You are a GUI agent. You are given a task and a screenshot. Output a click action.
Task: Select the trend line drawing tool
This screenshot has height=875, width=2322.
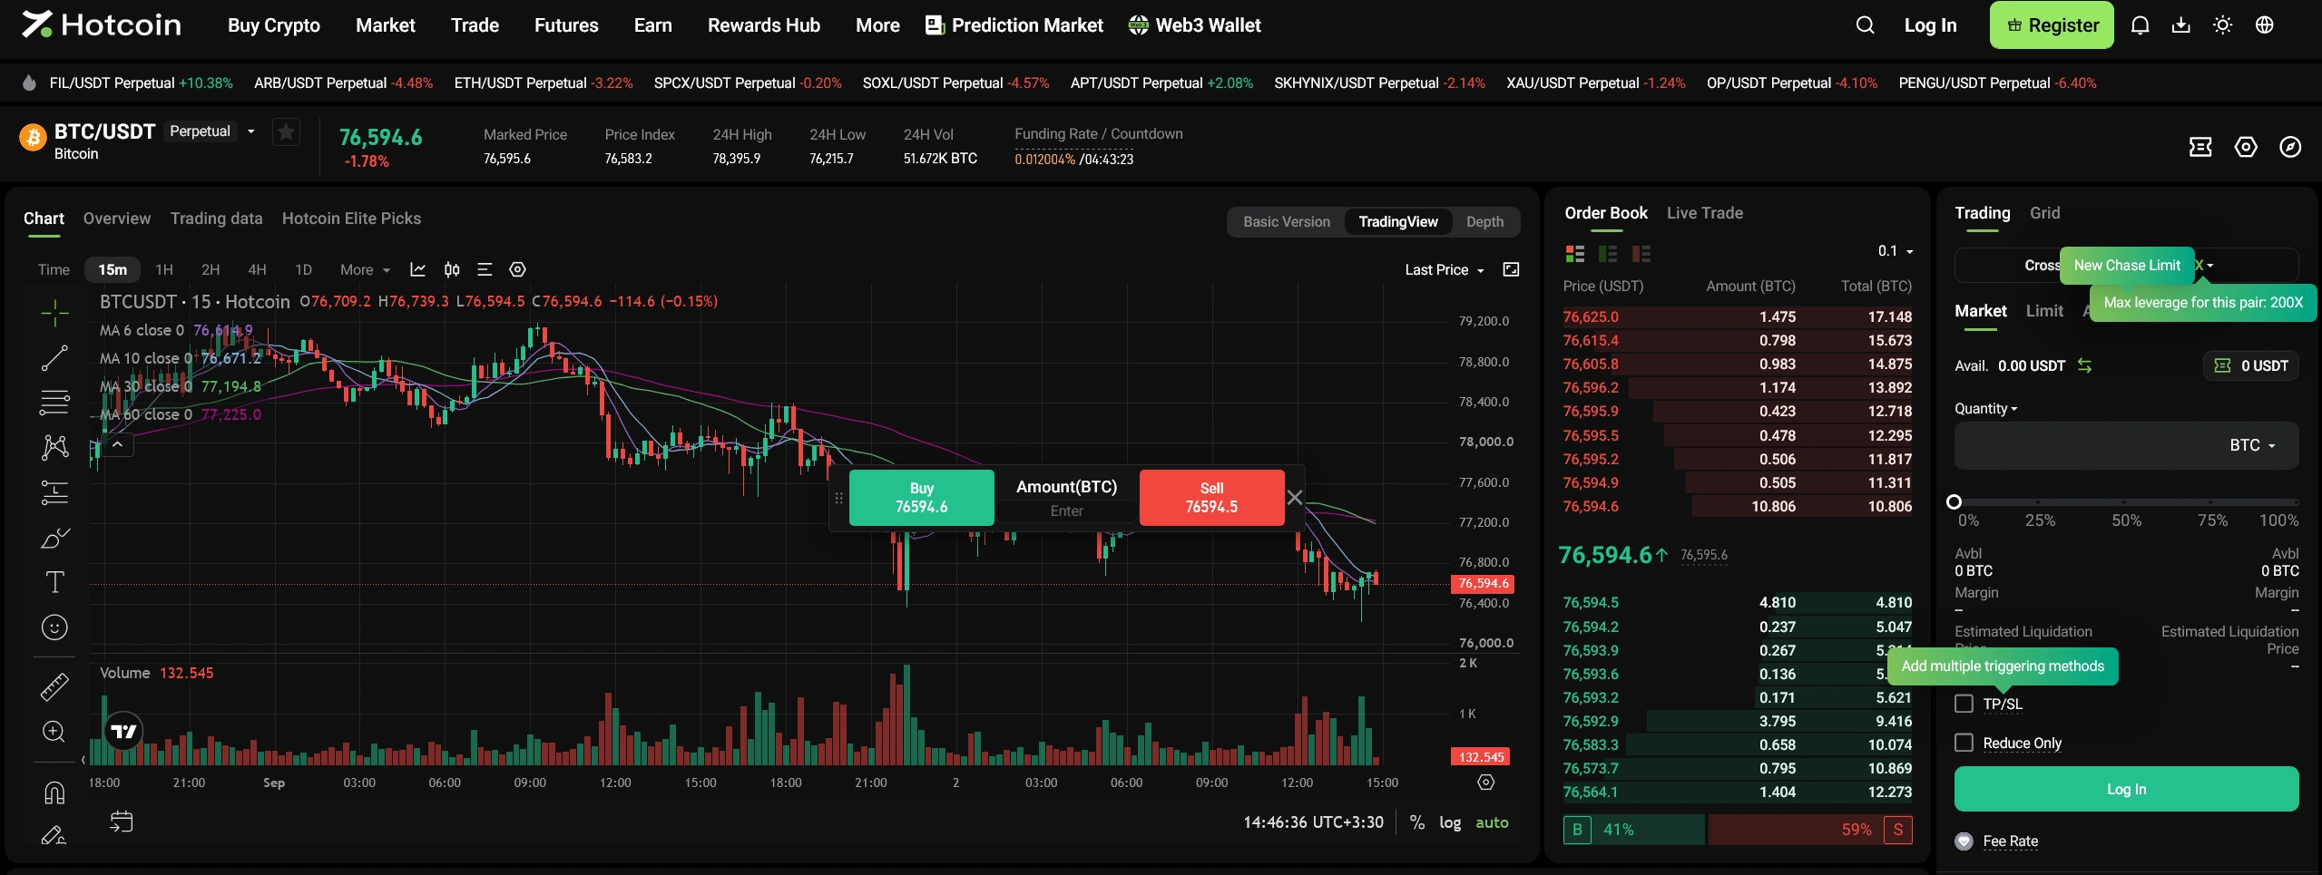tap(54, 358)
